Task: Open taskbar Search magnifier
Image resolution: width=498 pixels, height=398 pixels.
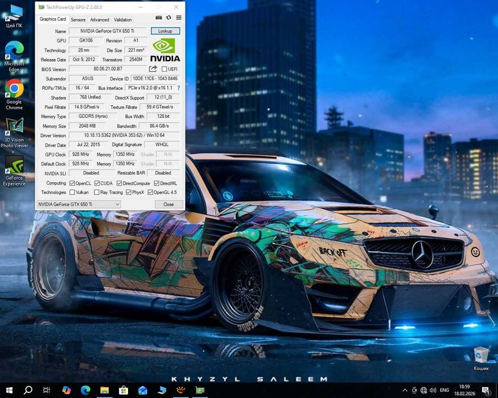Action: coord(28,390)
